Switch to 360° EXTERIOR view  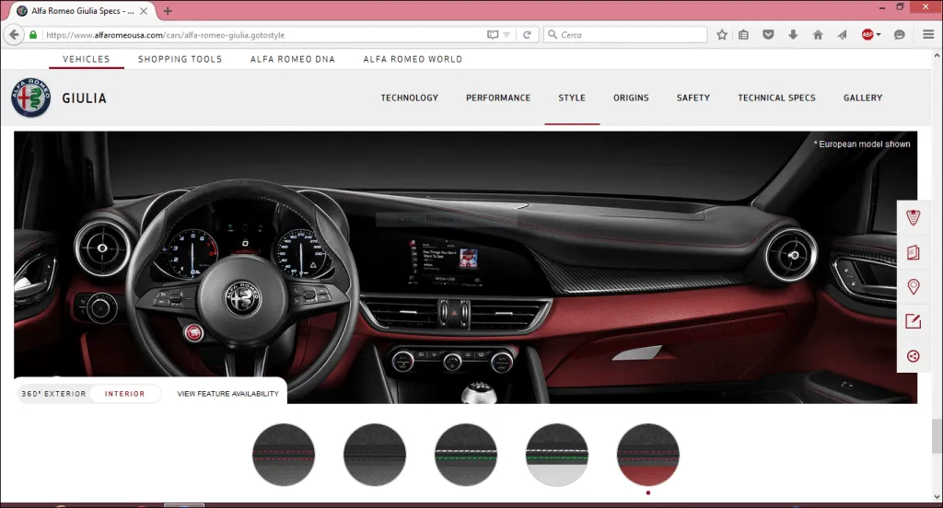click(x=53, y=394)
